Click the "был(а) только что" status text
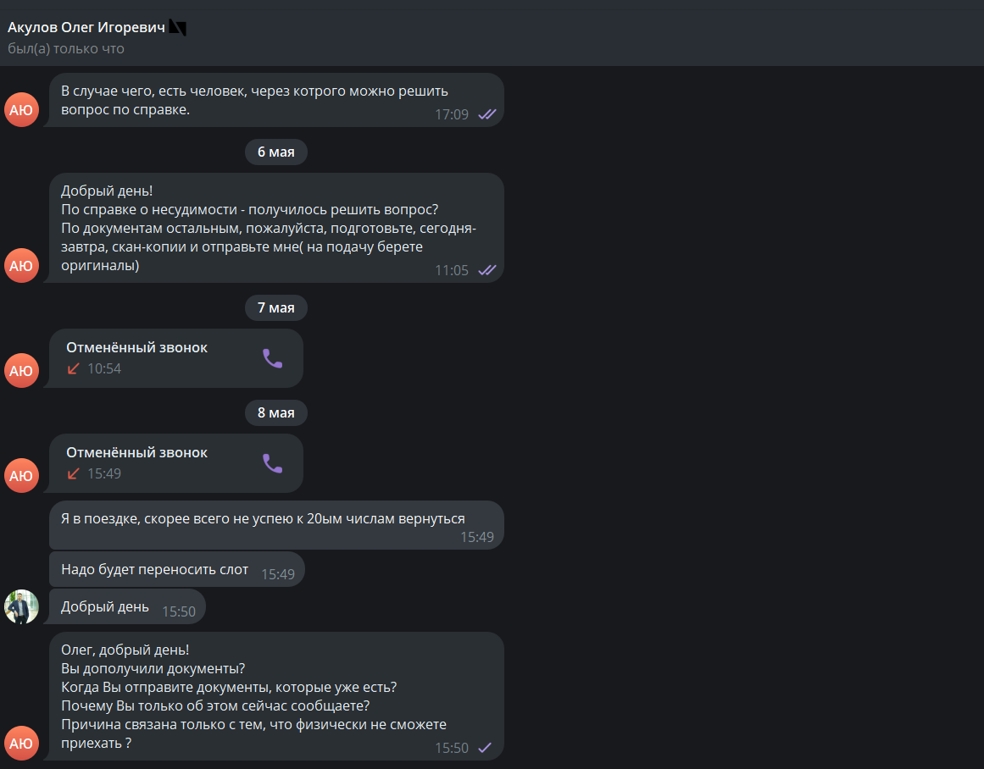The image size is (984, 769). tap(66, 49)
